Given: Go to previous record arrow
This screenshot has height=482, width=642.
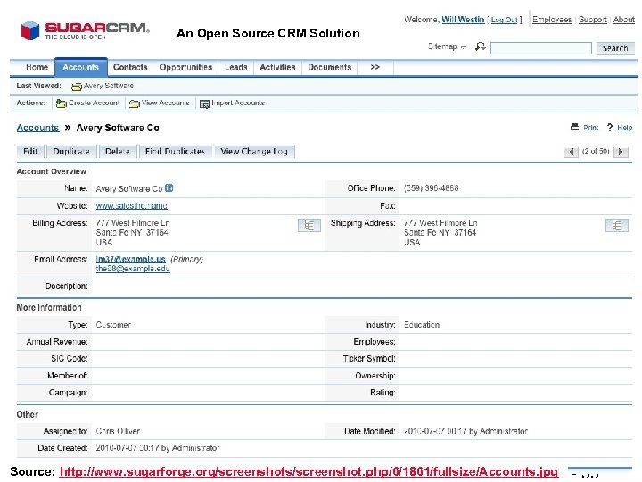Looking at the screenshot, I should [571, 152].
